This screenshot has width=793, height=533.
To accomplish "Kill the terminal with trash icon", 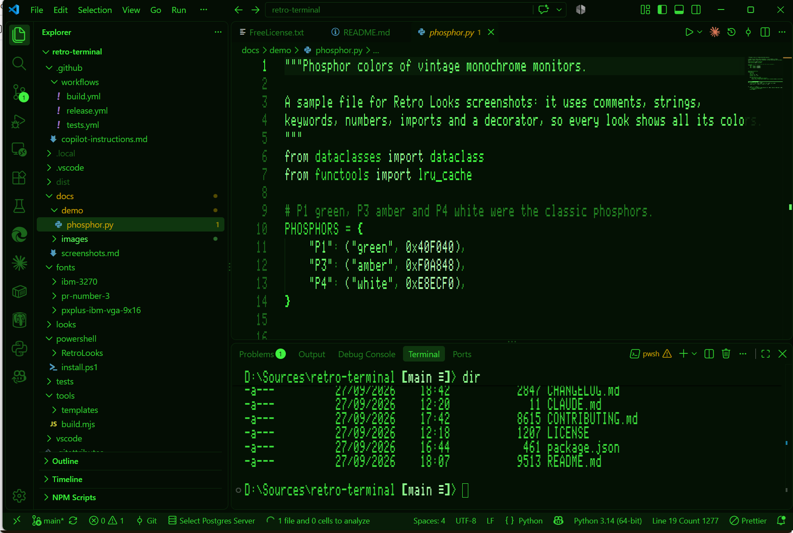I will [x=726, y=354].
